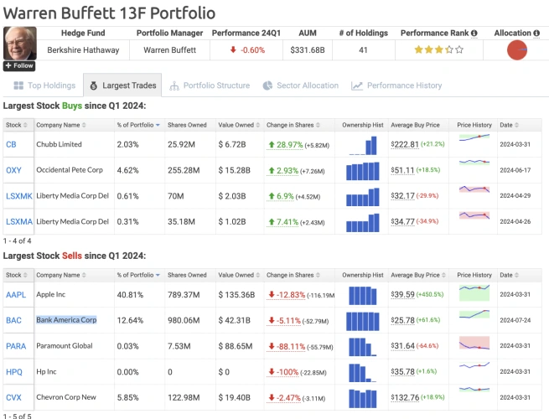Sort Sells table by Stock column

[x=17, y=275]
